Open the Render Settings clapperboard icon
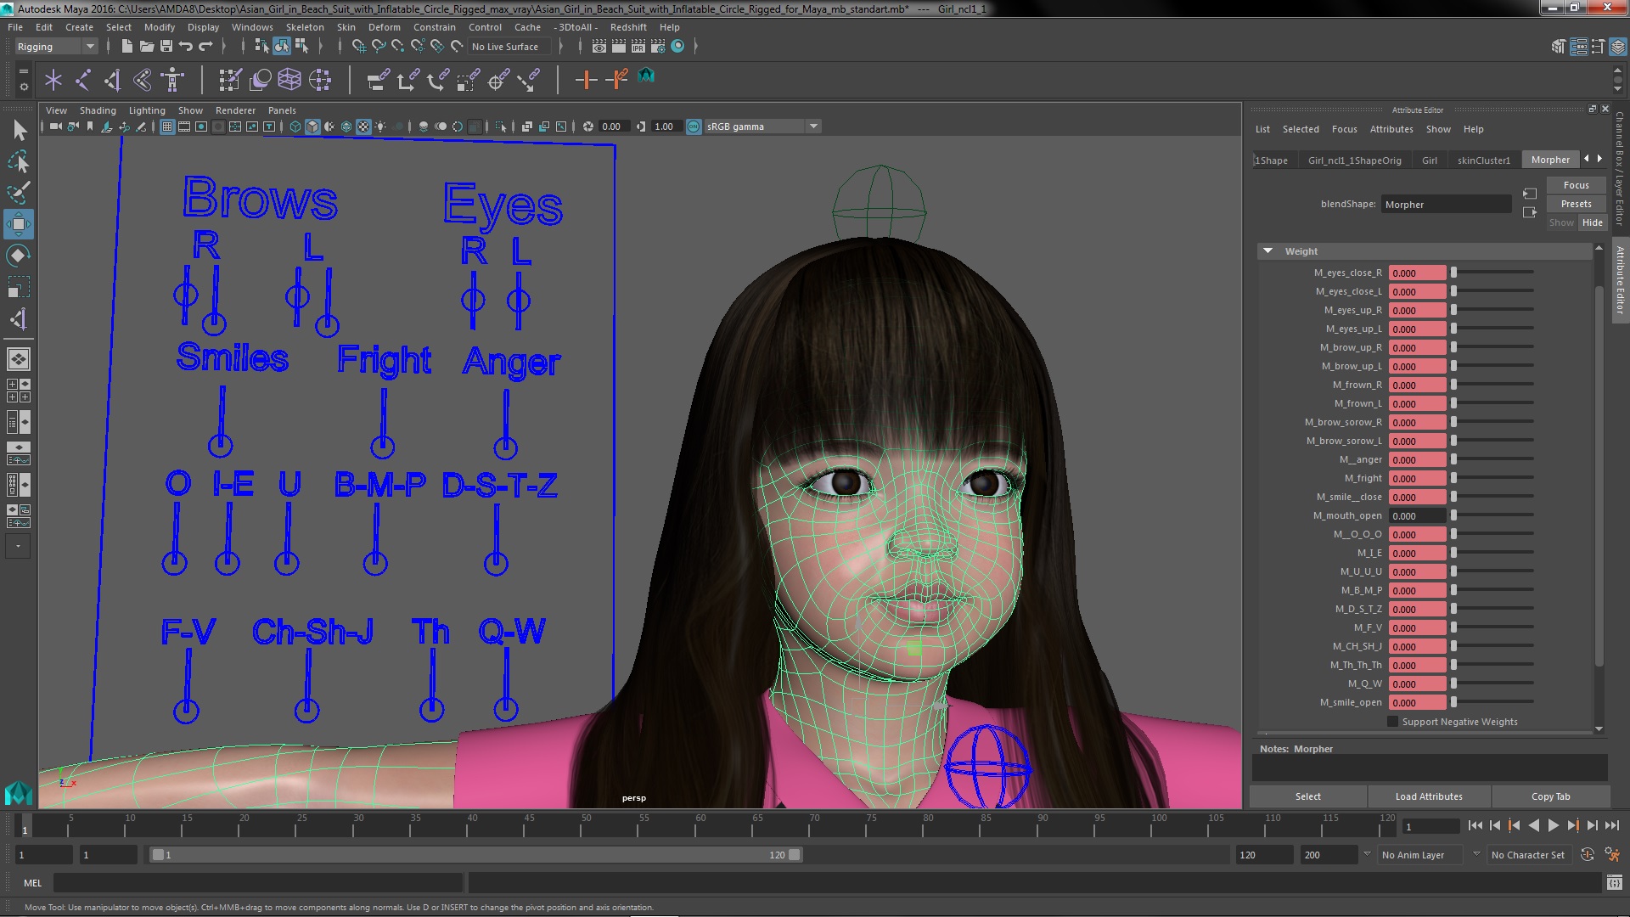1630x917 pixels. point(657,47)
